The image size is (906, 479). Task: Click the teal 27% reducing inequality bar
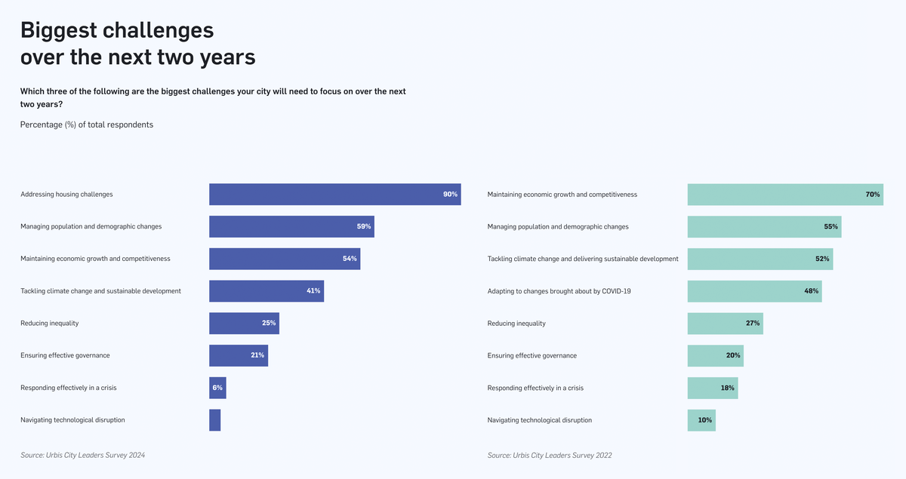coord(725,323)
